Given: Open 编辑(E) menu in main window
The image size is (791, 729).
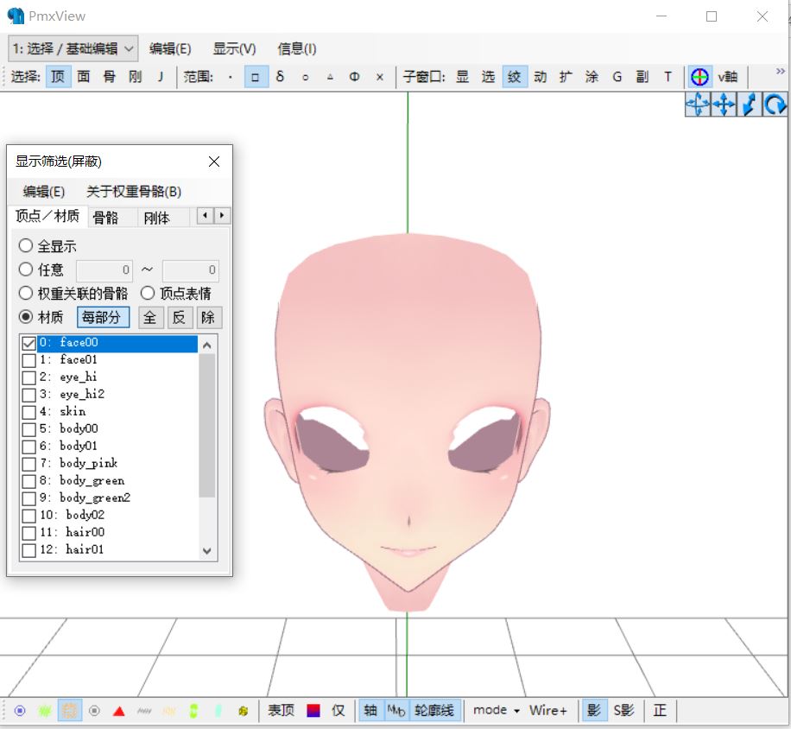Looking at the screenshot, I should point(170,49).
